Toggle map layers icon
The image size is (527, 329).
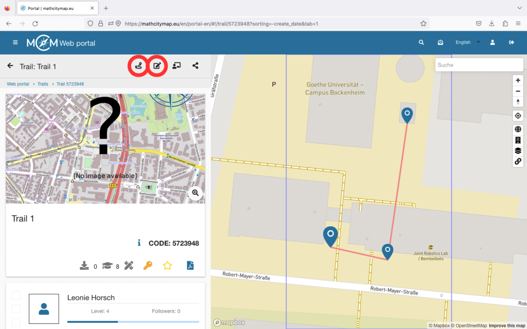coord(518,151)
